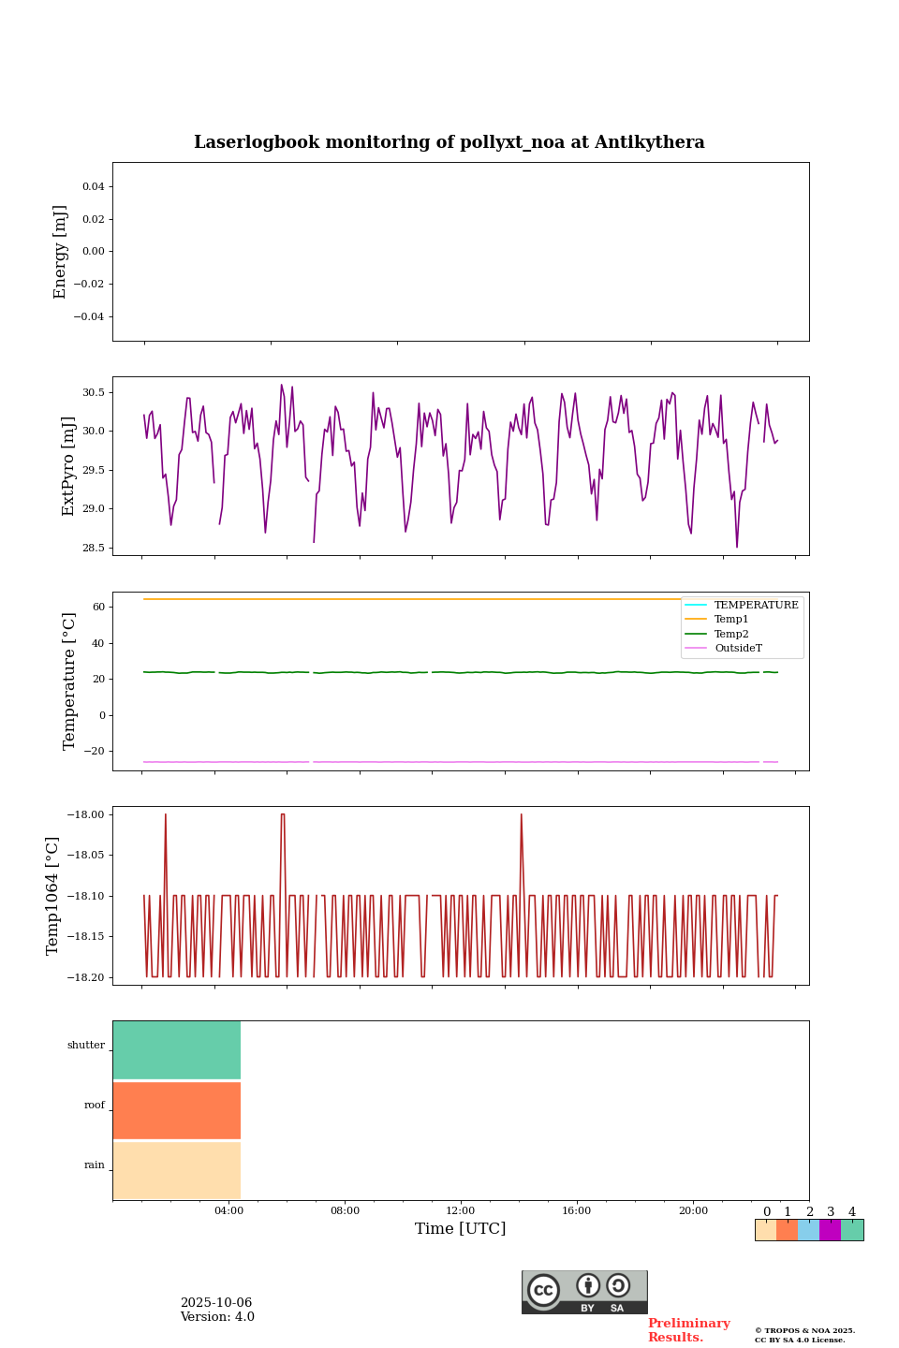This screenshot has height=1348, width=899.
Task: Click the beige rain status block
Action: point(177,1170)
